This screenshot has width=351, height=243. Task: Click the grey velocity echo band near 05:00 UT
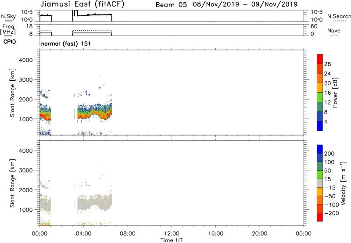click(94, 203)
